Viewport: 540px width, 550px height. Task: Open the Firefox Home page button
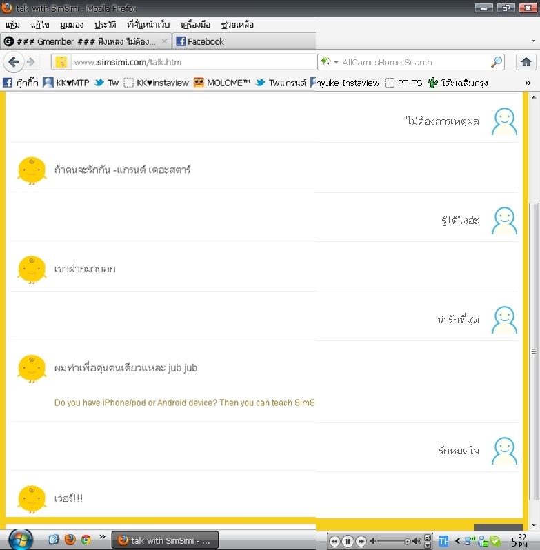click(526, 62)
